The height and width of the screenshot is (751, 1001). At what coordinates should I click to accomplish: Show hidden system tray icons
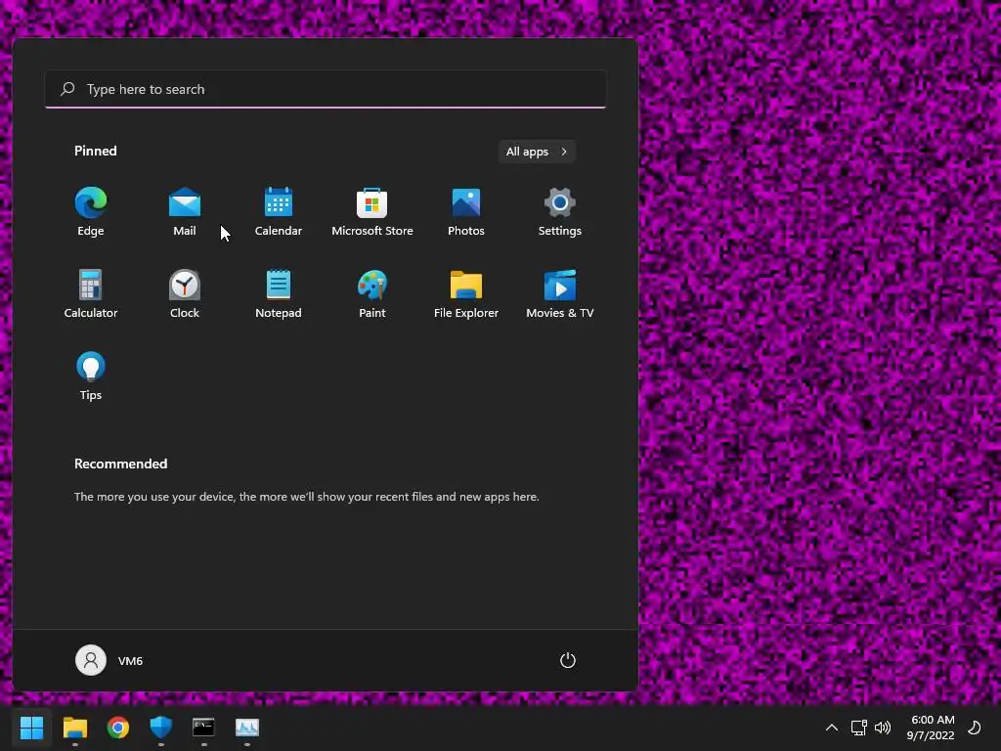[832, 728]
